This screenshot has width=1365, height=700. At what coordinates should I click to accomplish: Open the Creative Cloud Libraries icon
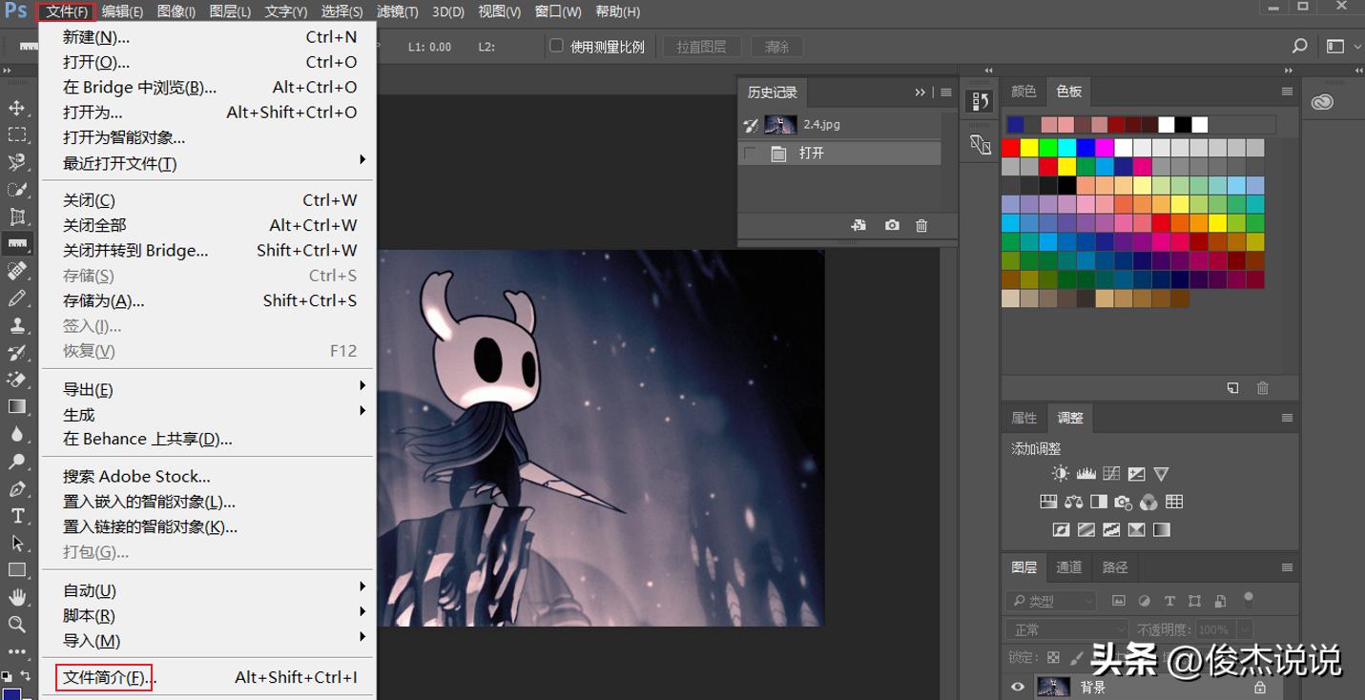[x=1322, y=102]
